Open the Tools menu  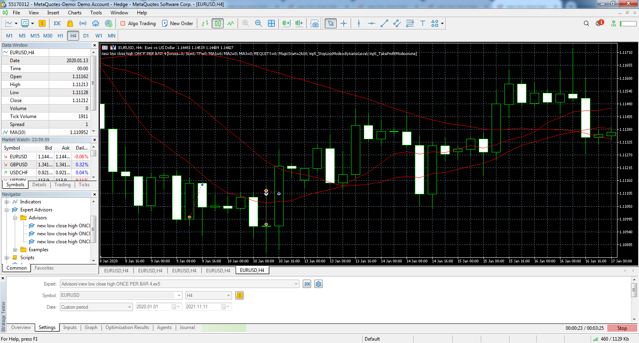[x=96, y=13]
